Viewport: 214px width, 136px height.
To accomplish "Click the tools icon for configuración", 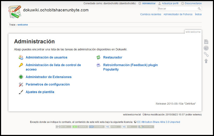I will [21, 84].
